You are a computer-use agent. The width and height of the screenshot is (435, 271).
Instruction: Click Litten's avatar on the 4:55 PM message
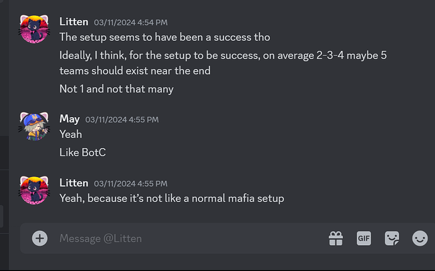pyautogui.click(x=34, y=190)
